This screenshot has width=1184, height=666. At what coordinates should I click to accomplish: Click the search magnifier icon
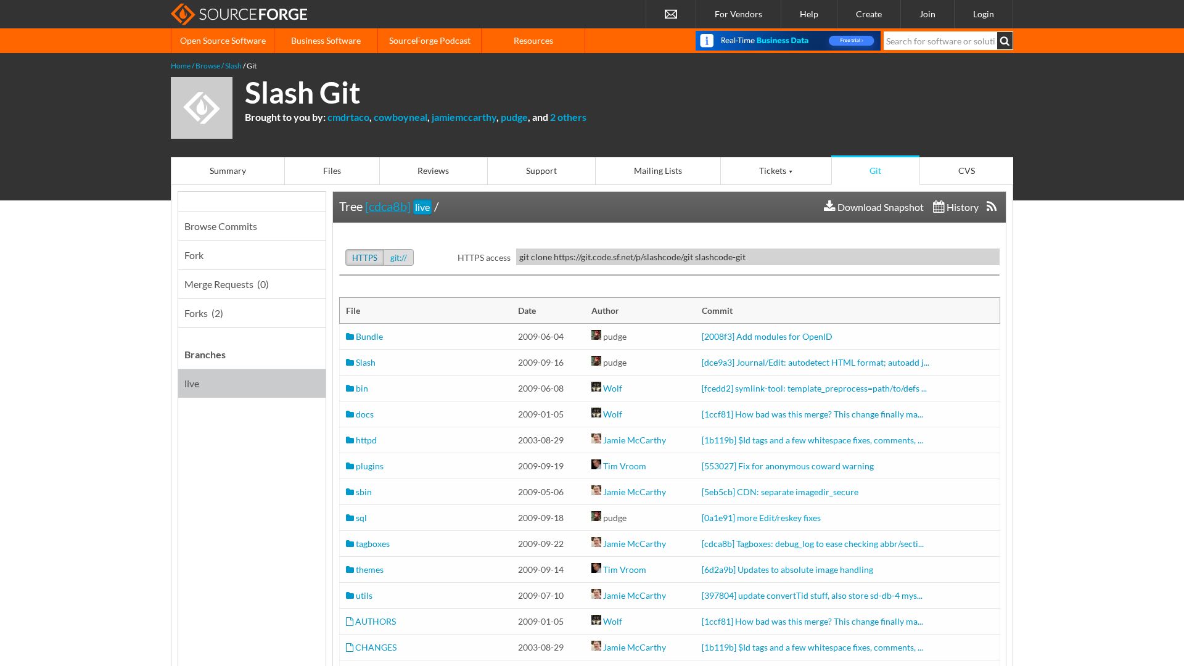[x=1005, y=41]
